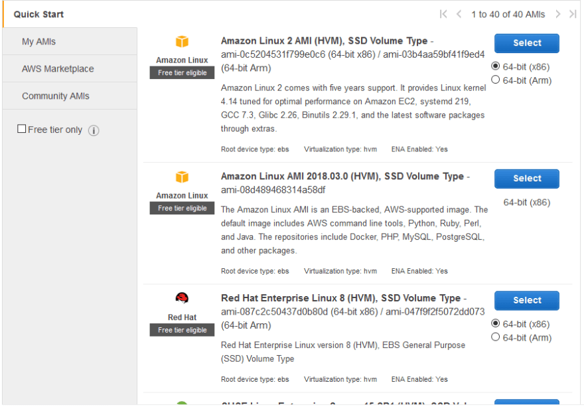Screen dimensions: 584x407
Task: Choose 64-bit (Arm) for Amazon Linux 2
Action: (495, 80)
